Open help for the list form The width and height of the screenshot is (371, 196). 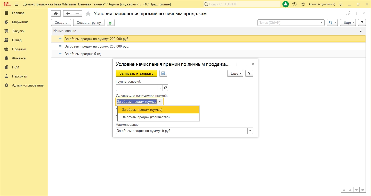click(362, 23)
